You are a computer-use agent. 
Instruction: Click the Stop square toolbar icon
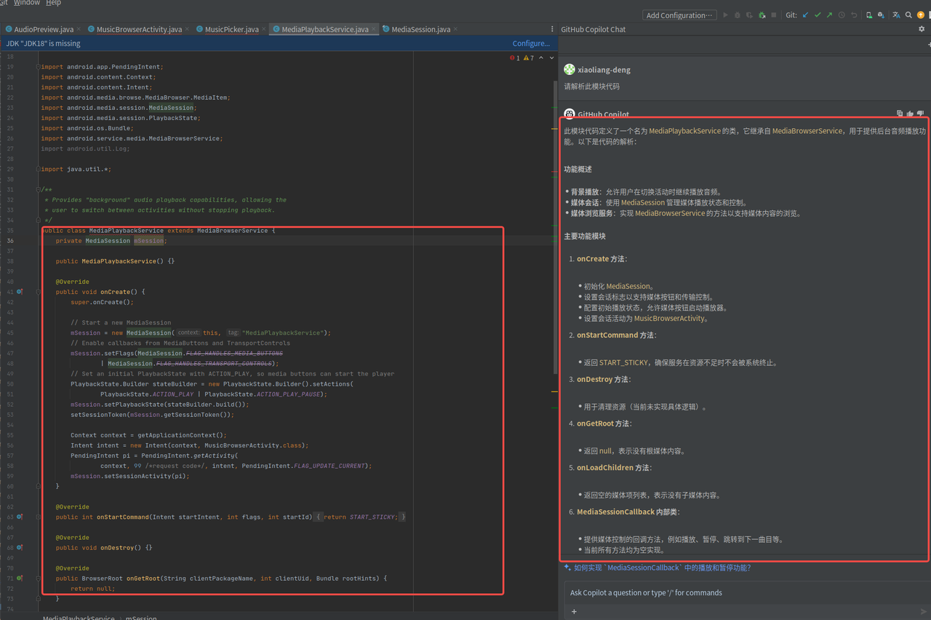coord(774,15)
